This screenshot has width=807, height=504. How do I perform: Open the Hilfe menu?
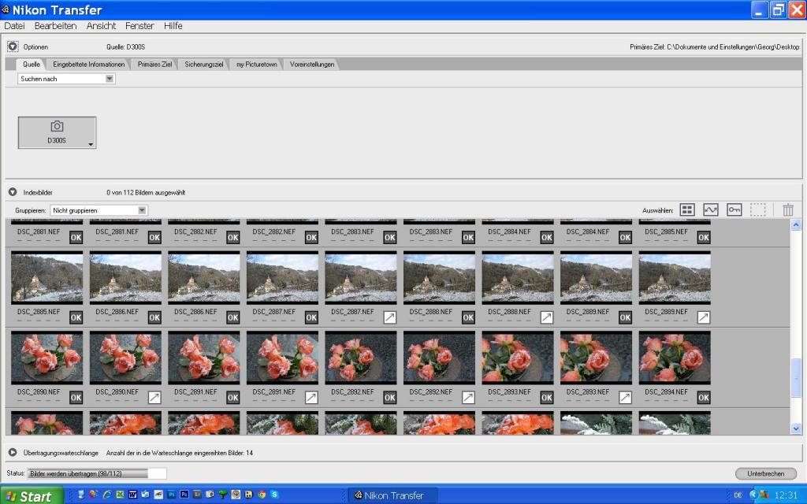(x=173, y=26)
